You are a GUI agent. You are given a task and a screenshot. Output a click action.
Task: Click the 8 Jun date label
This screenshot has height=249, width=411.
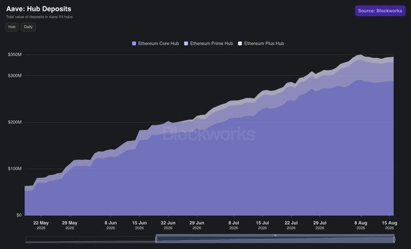111,225
